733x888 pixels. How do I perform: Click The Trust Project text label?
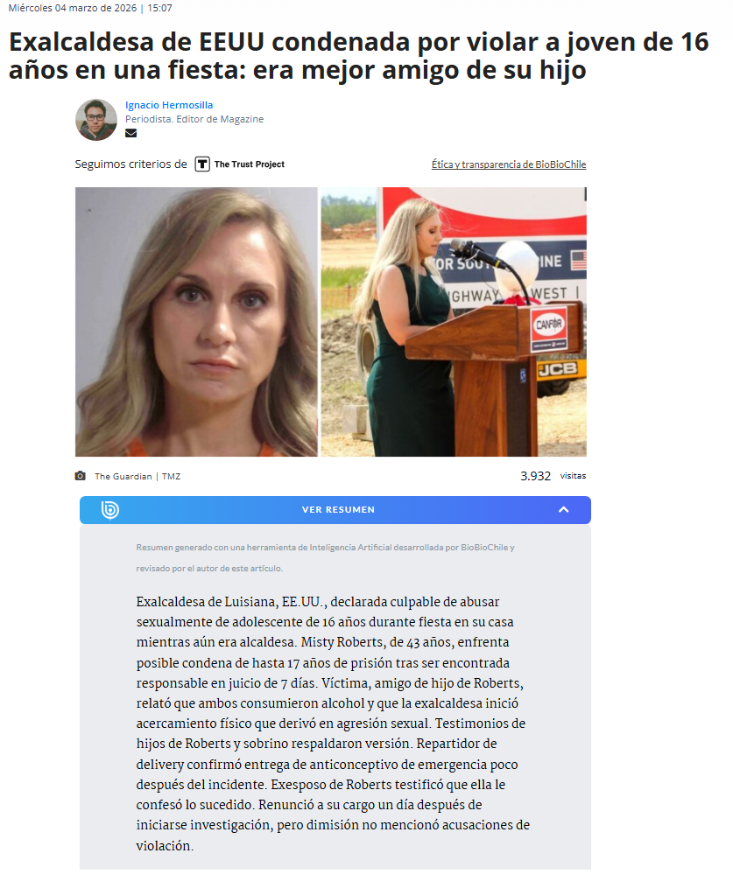point(250,164)
